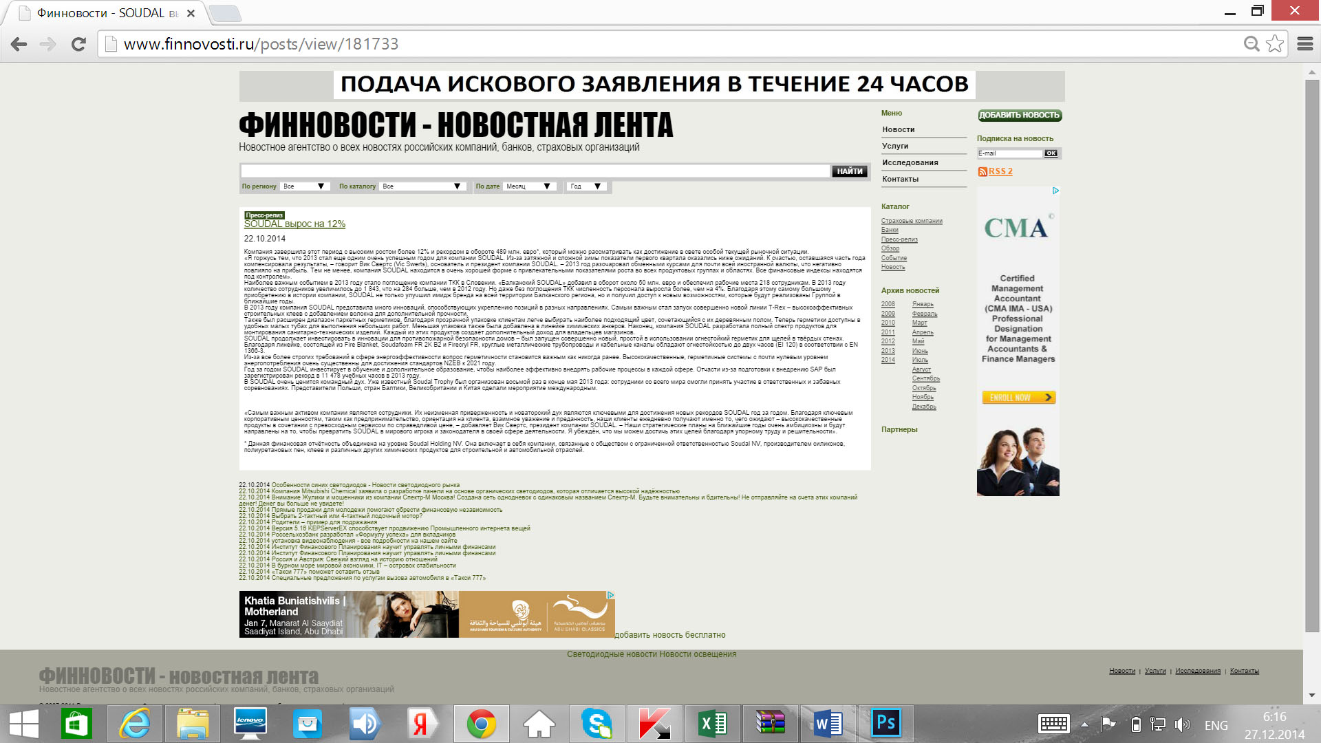Viewport: 1321px width, 743px height.
Task: Bookmark this page with the star icon
Action: point(1275,44)
